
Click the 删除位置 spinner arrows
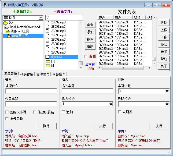[167, 104]
